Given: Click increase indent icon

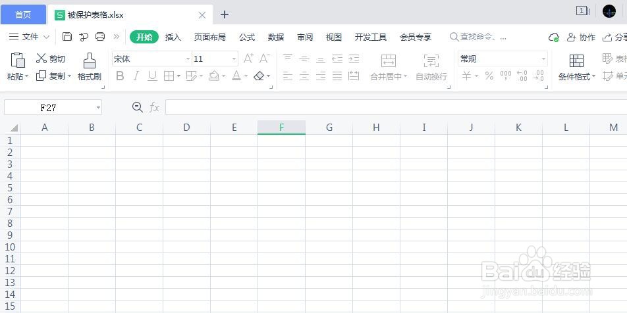Looking at the screenshot, I should (x=354, y=59).
